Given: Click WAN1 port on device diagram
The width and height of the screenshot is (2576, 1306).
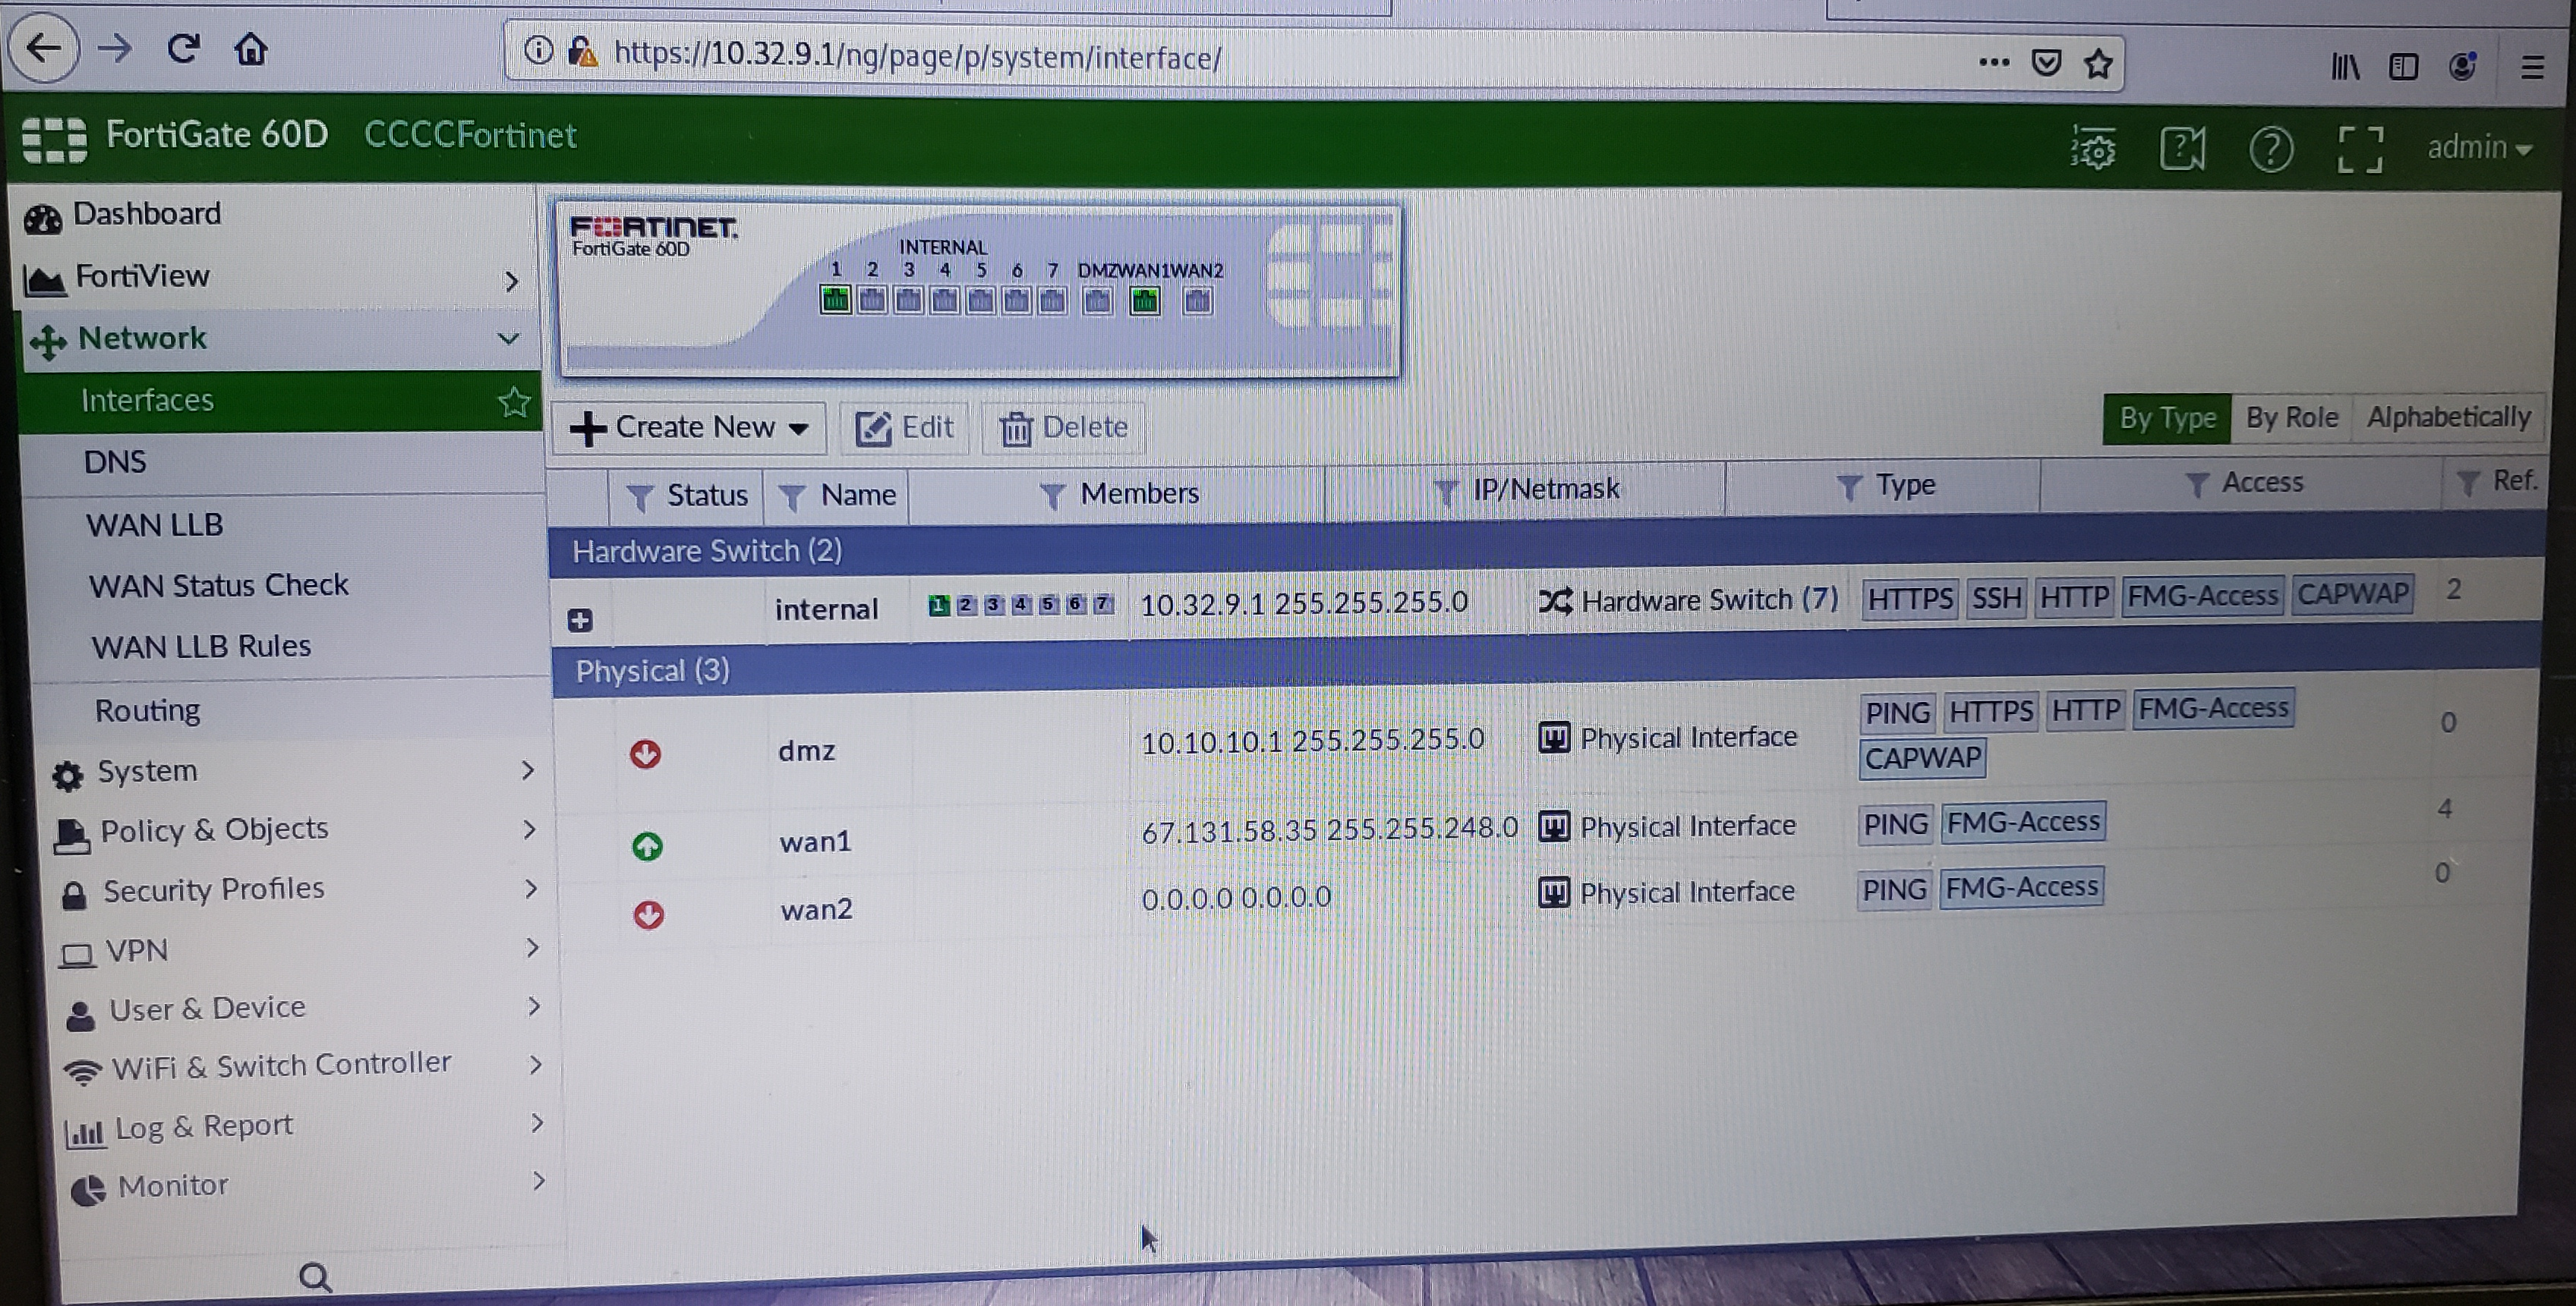Looking at the screenshot, I should pos(1144,300).
